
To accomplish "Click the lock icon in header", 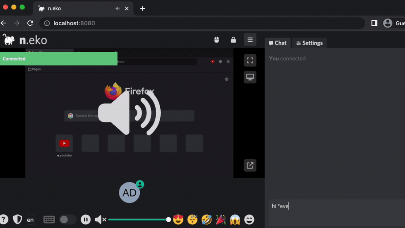I will (233, 40).
